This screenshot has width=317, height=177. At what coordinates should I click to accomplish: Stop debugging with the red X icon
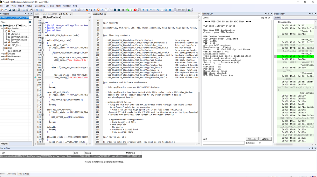[x=135, y=10]
